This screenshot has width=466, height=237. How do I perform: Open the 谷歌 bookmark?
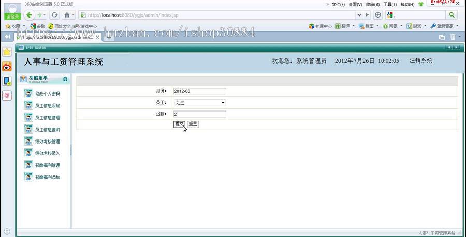[x=38, y=26]
